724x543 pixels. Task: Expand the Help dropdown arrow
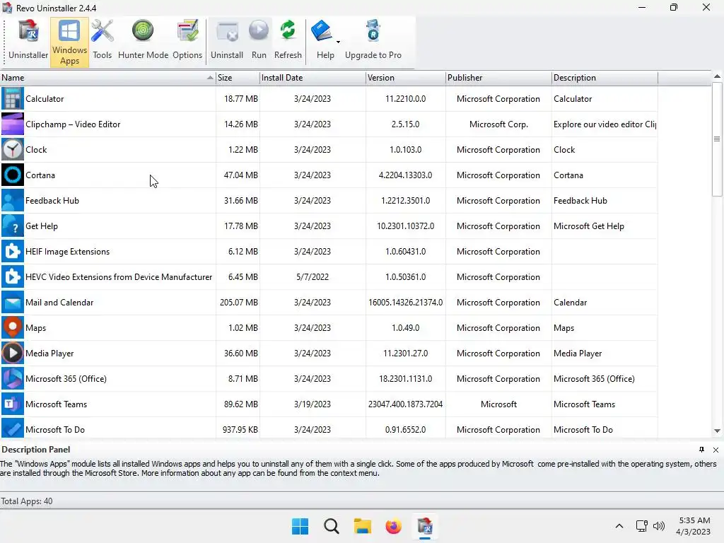pyautogui.click(x=339, y=42)
